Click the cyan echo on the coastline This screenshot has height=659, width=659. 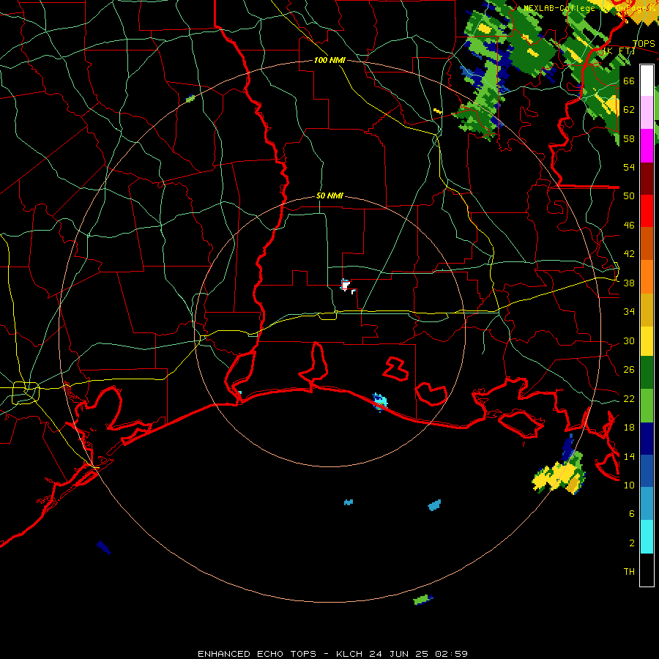380,402
